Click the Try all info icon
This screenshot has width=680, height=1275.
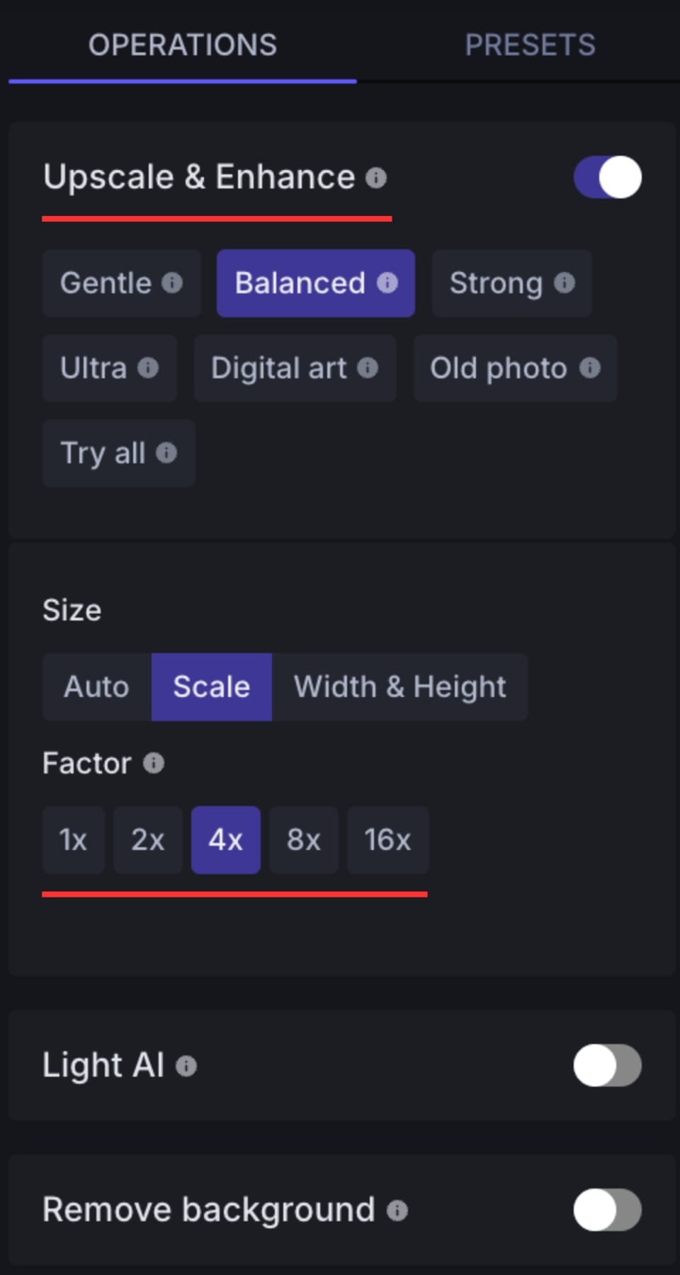(168, 453)
